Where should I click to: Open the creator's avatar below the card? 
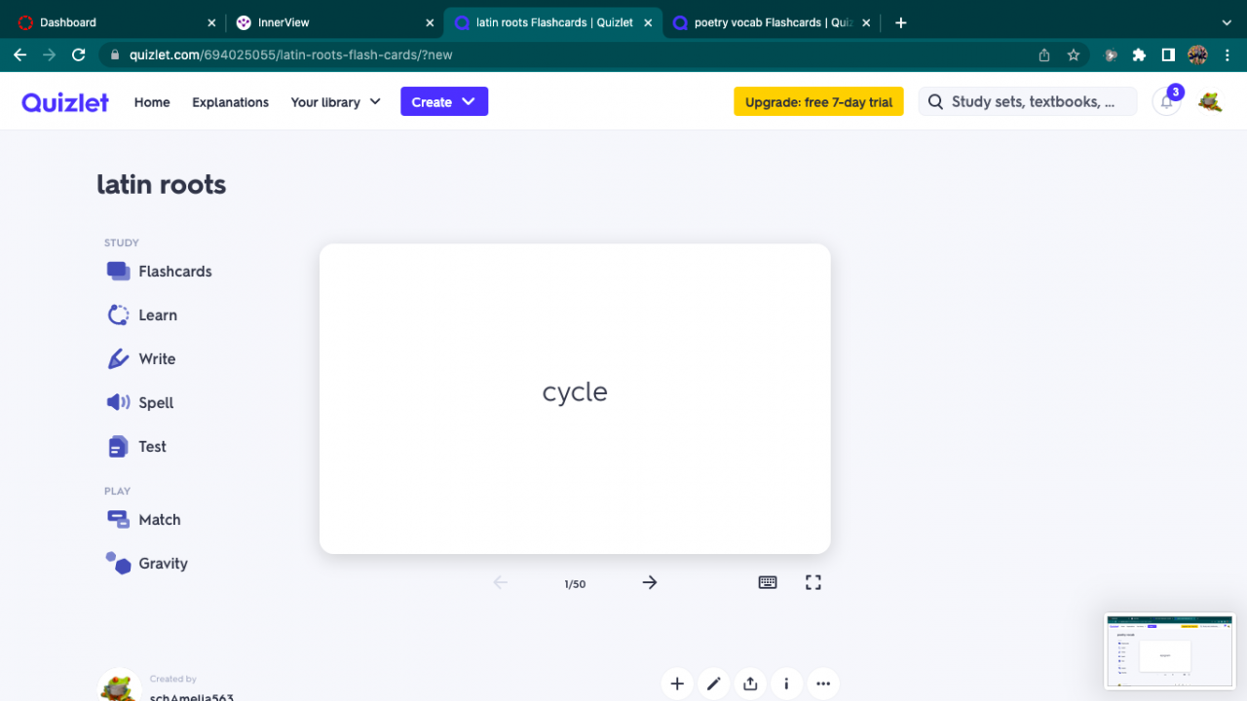pos(118,687)
